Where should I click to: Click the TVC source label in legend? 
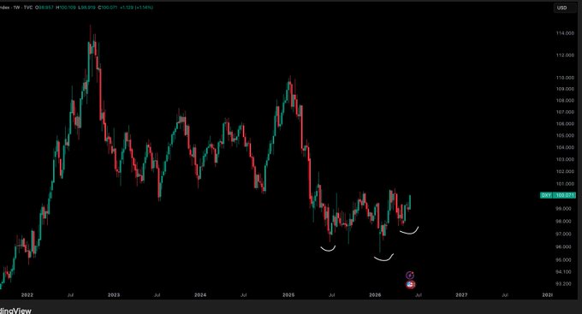[28, 8]
